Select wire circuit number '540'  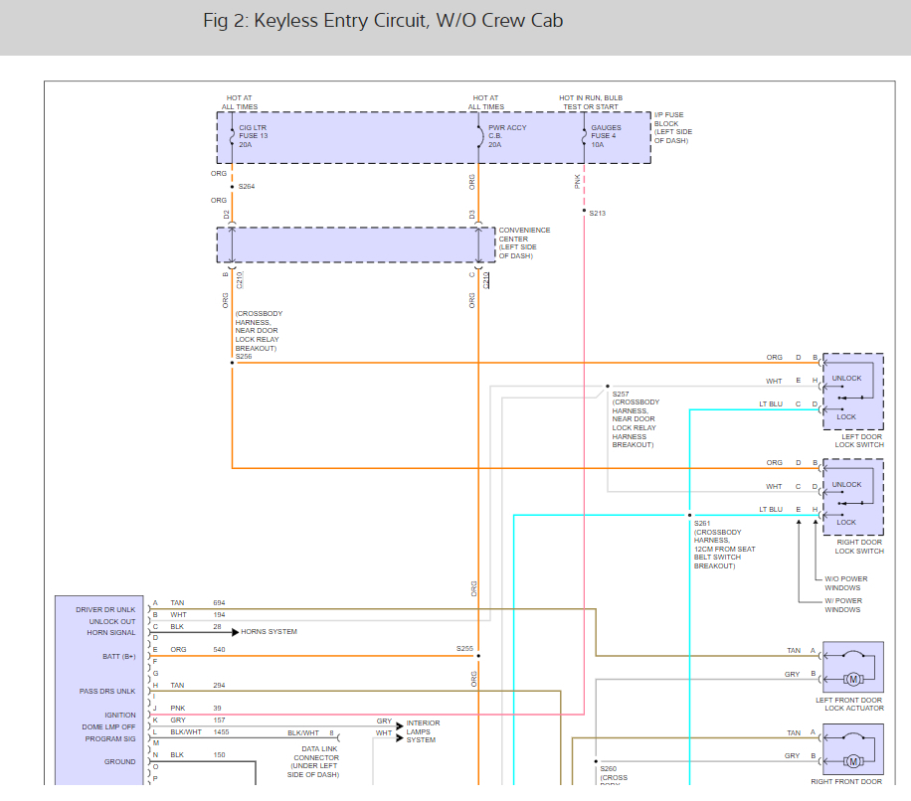(219, 650)
